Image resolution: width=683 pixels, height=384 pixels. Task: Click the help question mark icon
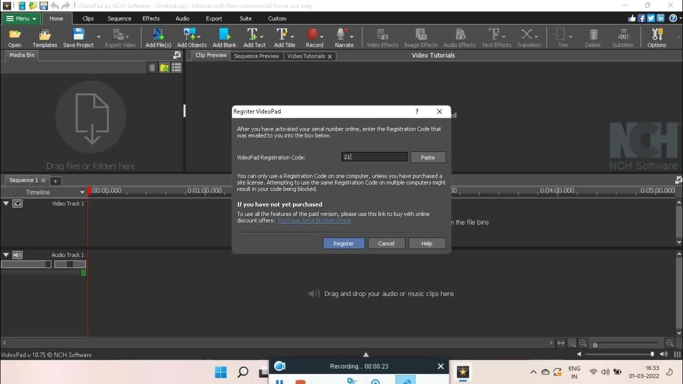tap(673, 18)
